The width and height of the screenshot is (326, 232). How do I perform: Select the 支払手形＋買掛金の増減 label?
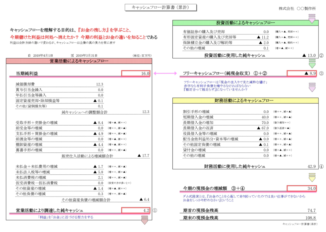[36, 134]
